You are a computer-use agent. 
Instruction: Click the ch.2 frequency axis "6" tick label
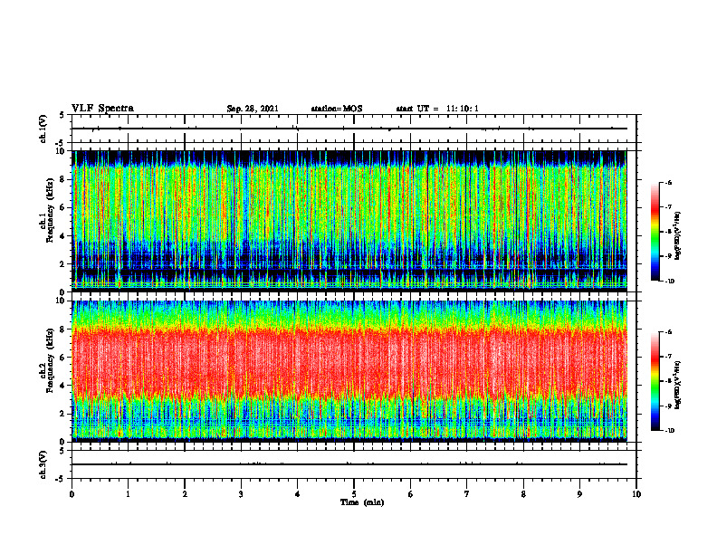[x=63, y=358]
